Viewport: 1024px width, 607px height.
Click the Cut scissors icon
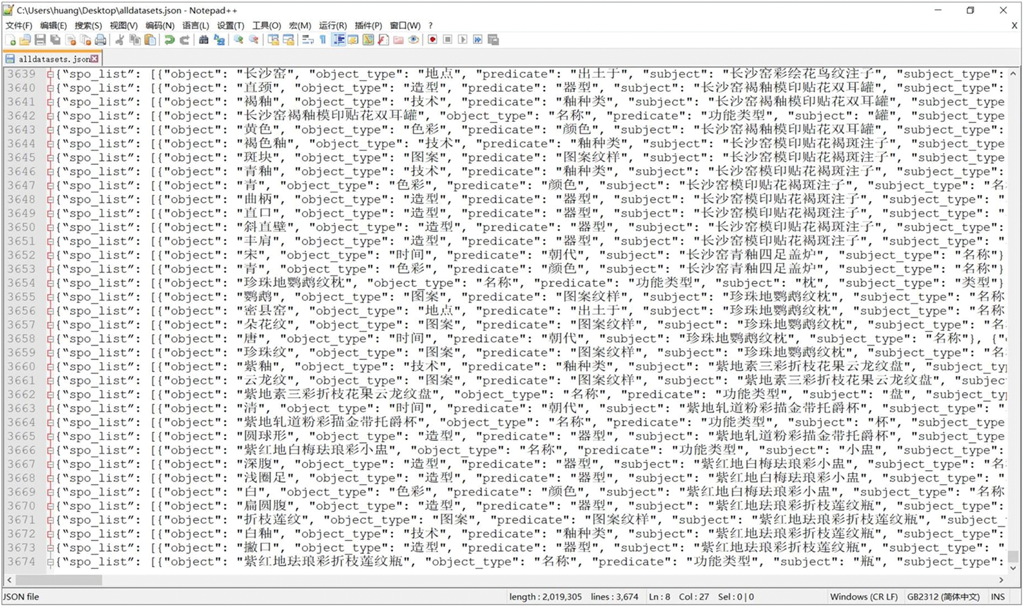pyautogui.click(x=120, y=40)
